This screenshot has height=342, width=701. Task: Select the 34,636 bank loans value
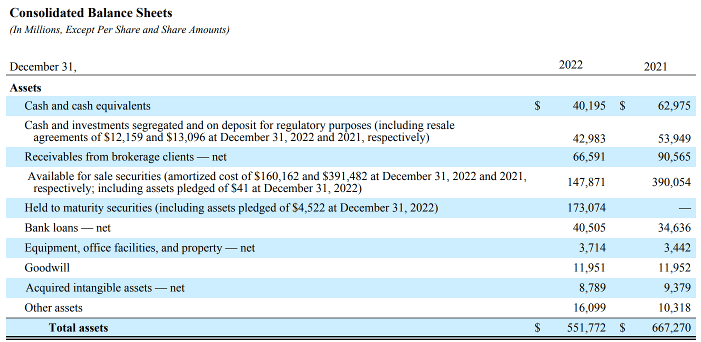point(674,228)
